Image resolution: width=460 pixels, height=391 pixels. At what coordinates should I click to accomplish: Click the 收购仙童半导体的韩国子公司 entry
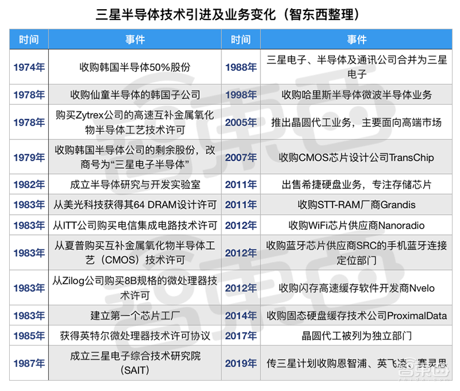[134, 95]
